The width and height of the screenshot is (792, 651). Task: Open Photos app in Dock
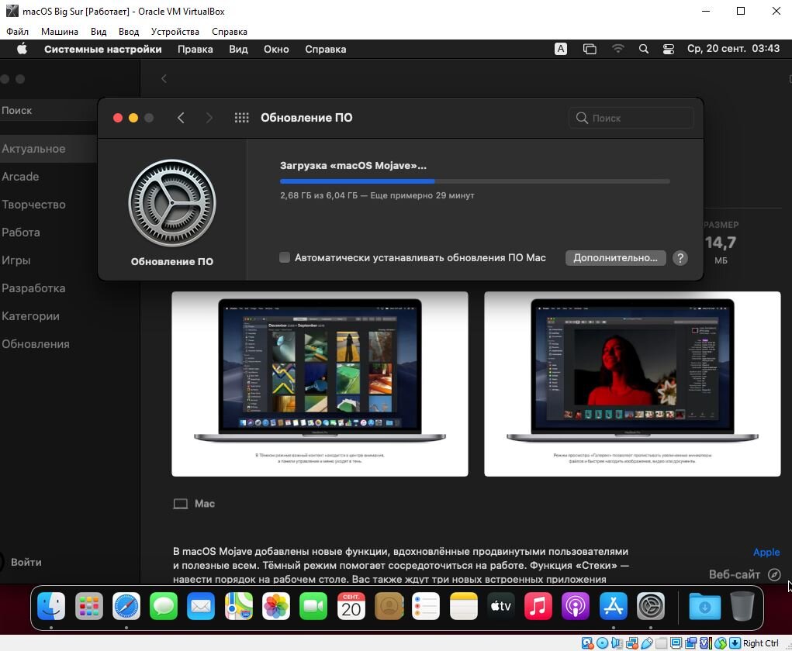(276, 606)
